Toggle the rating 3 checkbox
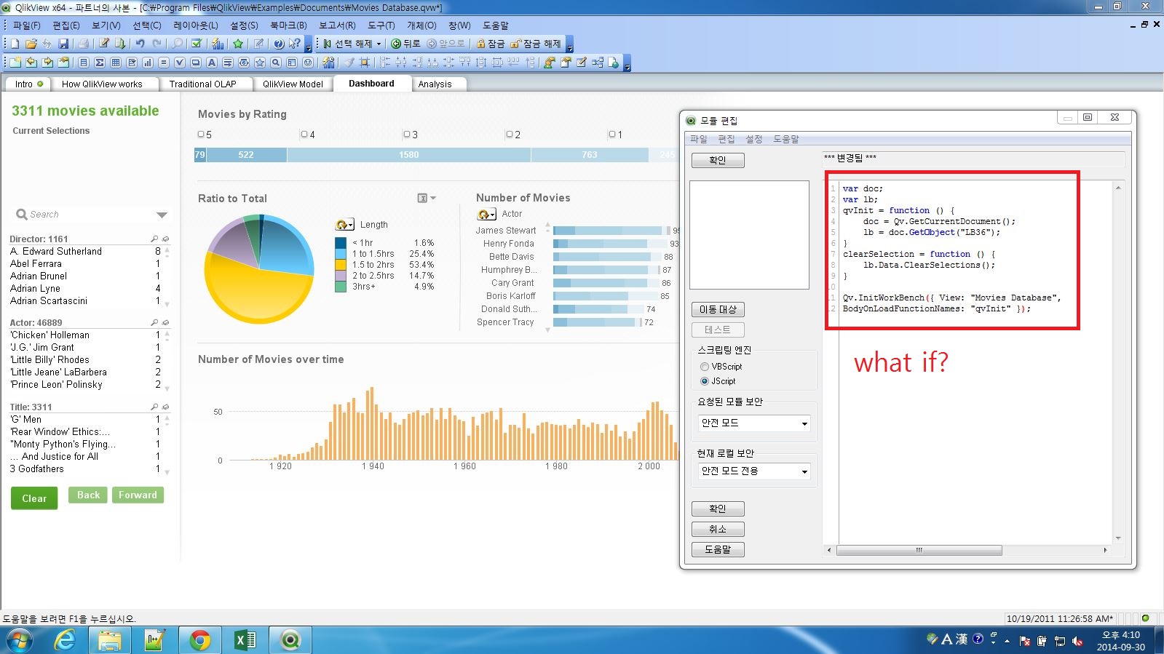 coord(407,135)
